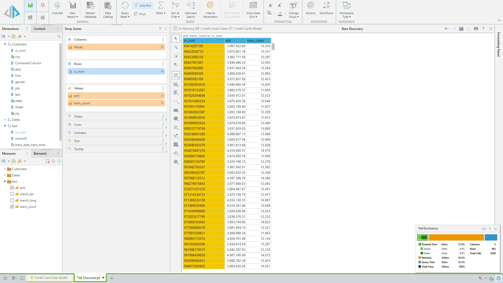The image size is (503, 283).
Task: Click the orange Network performance bar
Action: click(x=456, y=237)
